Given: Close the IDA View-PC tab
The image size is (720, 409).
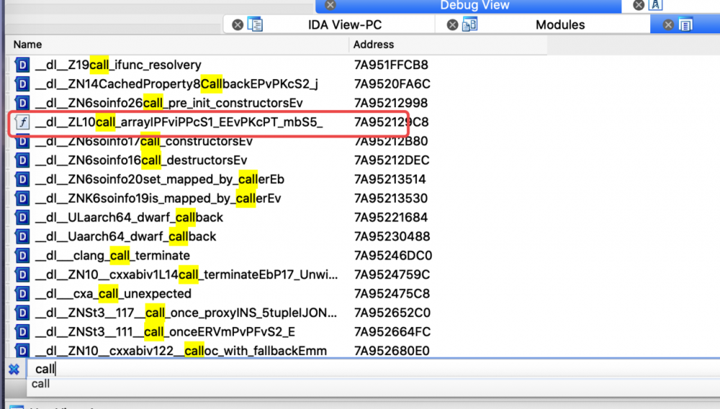Looking at the screenshot, I should (238, 24).
